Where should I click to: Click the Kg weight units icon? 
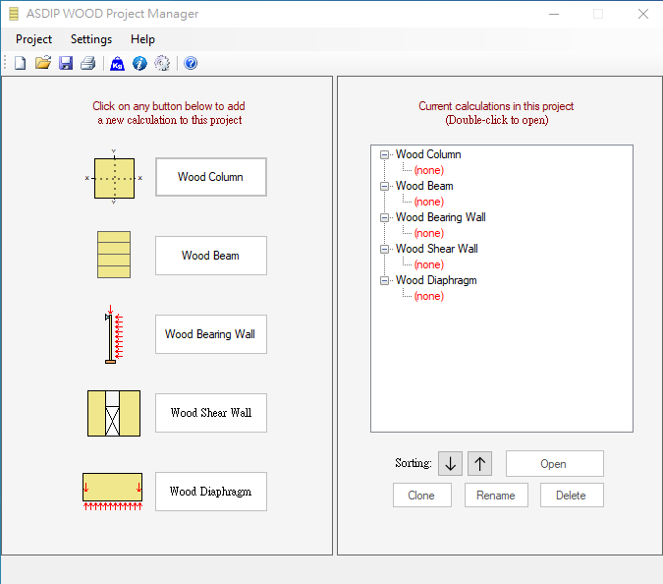click(117, 64)
